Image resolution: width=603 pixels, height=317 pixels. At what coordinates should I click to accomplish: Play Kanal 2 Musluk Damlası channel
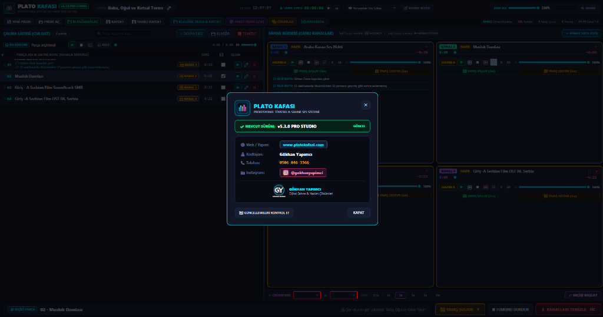click(x=462, y=62)
